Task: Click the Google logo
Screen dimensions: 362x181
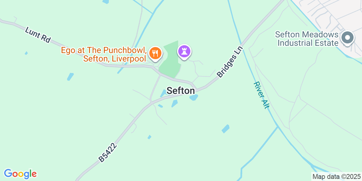Action: tap(20, 174)
